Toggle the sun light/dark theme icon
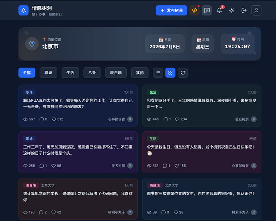Screen dimensions: 276x221 tap(232, 10)
